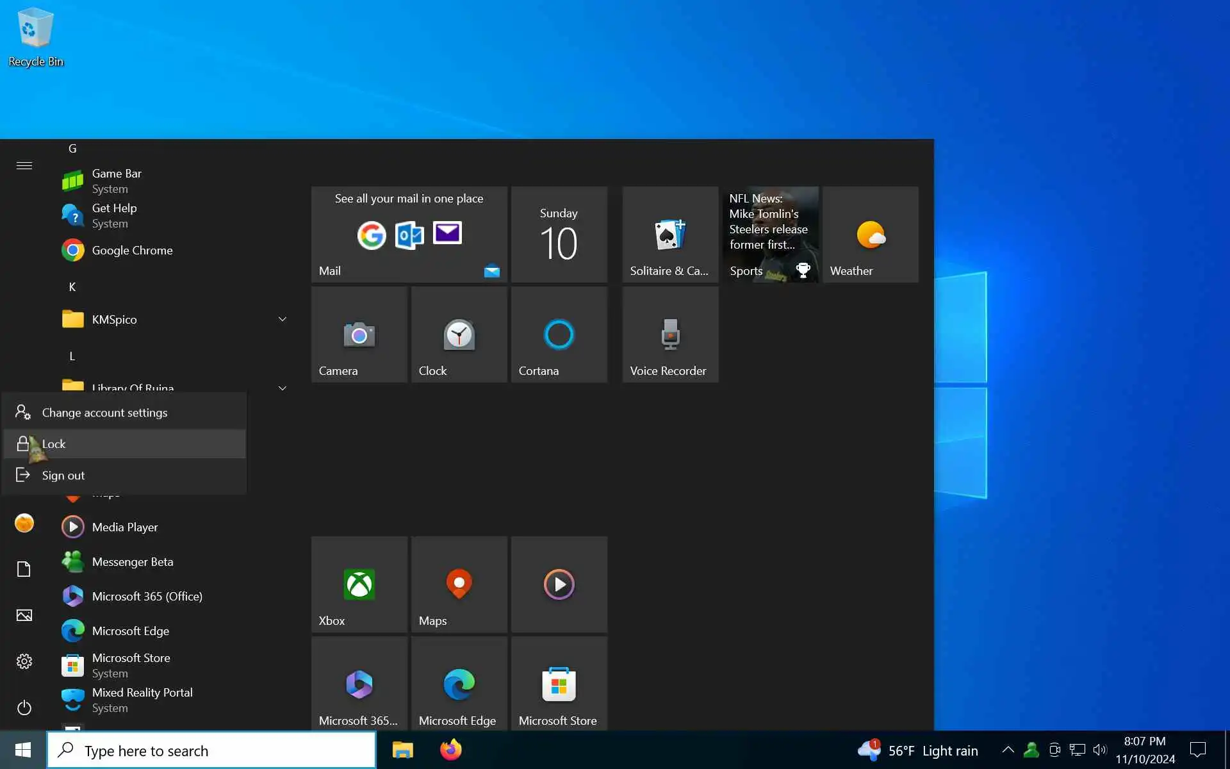Open the Pictures icon in Start sidebar
The image size is (1230, 769).
[x=24, y=615]
